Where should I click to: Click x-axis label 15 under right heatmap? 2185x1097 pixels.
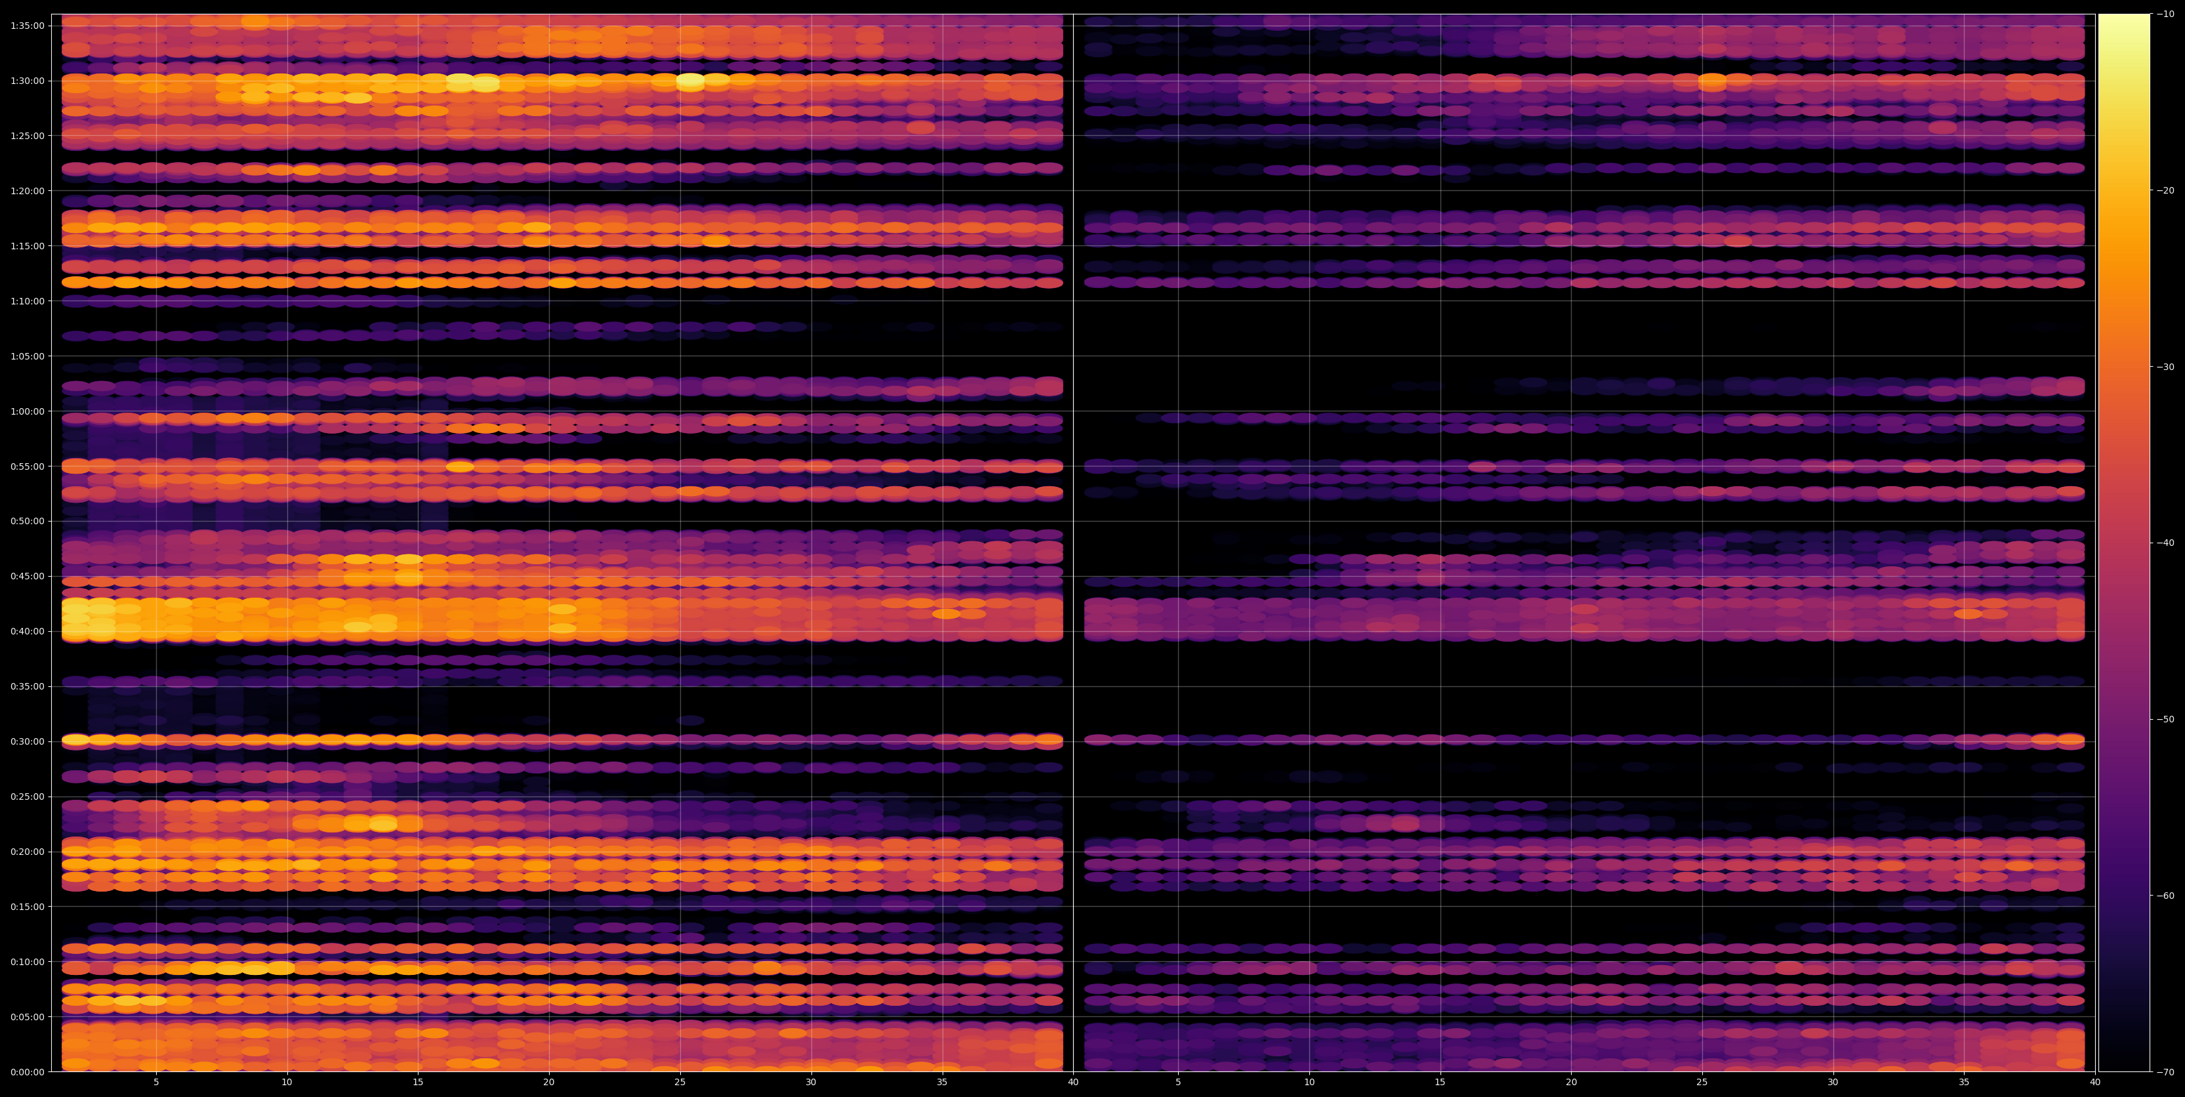point(1440,1083)
